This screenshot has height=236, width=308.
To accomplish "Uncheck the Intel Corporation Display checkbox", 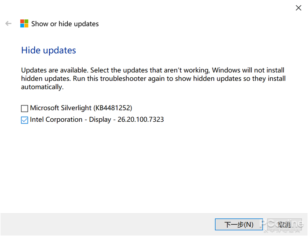I will 25,120.
